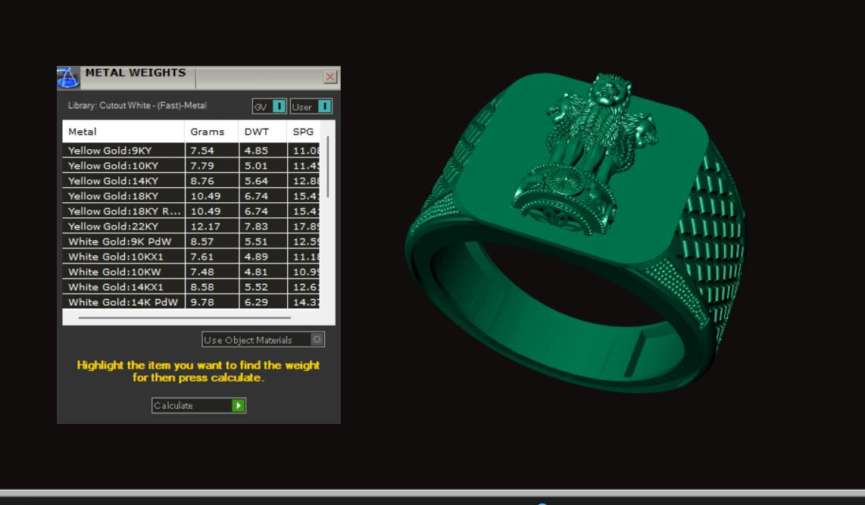Click the 5.01 DWT value
865x505 pixels.
point(256,166)
